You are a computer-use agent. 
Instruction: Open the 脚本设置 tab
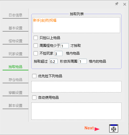(15, 106)
